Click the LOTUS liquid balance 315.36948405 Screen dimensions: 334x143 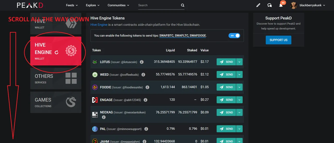pos(164,62)
